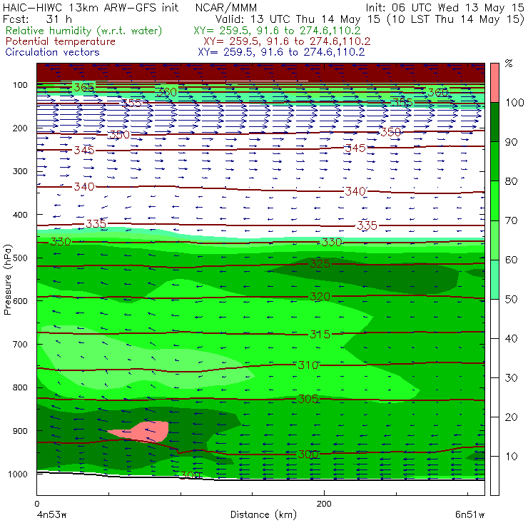
Task: Click the '305' potential temperature contour label
Action: coord(308,399)
